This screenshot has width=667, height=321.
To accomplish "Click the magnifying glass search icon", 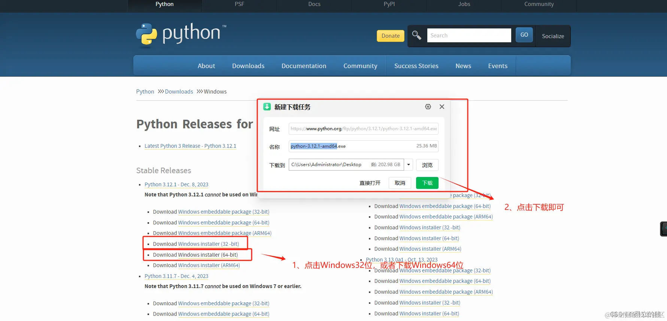I will pyautogui.click(x=416, y=35).
